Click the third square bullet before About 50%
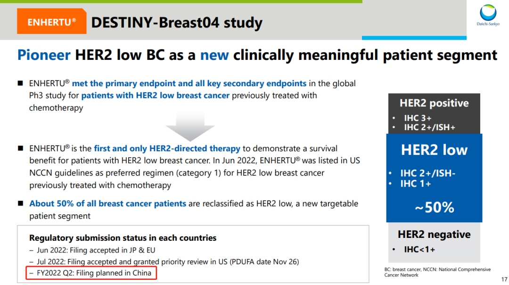This screenshot has height=285, width=509. (20, 204)
